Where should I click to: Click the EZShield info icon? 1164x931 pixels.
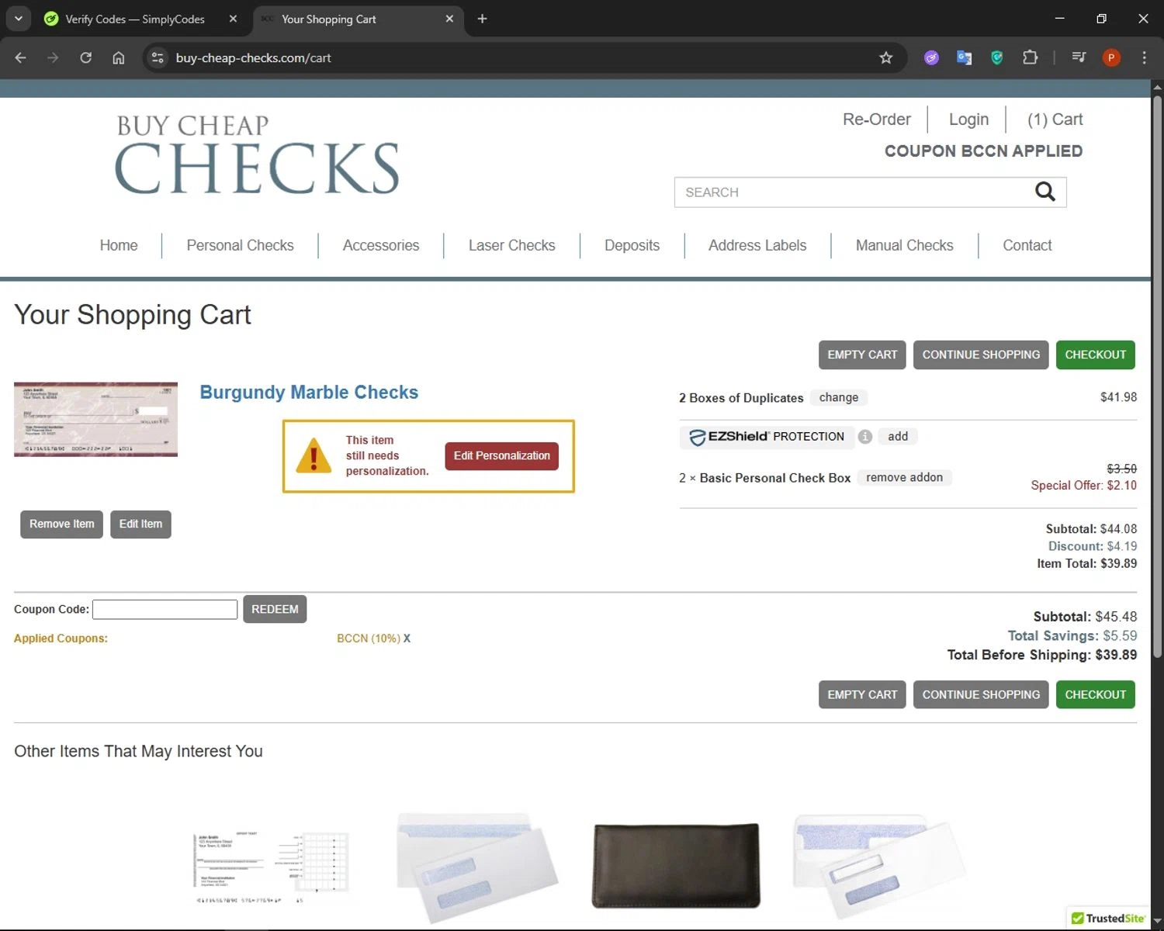pyautogui.click(x=865, y=437)
